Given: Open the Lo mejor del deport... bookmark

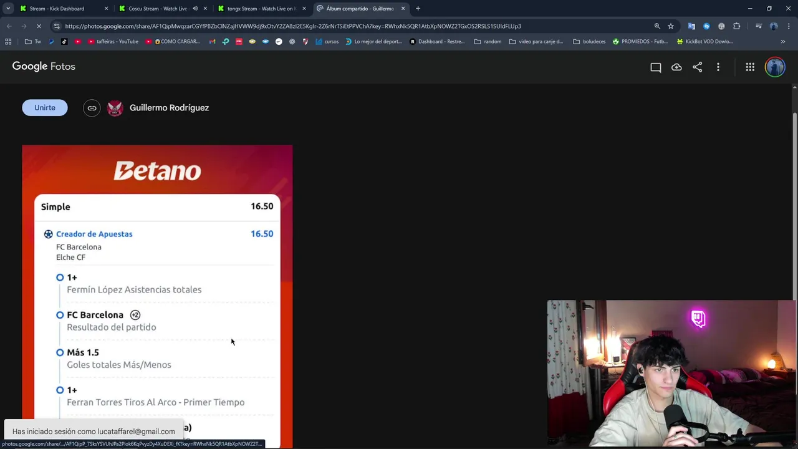Looking at the screenshot, I should (x=373, y=42).
